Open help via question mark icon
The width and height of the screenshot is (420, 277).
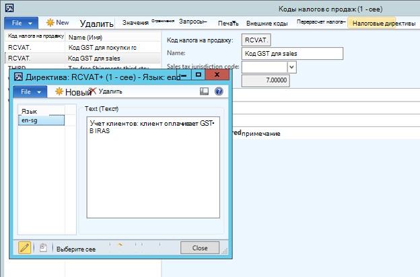[x=219, y=91]
